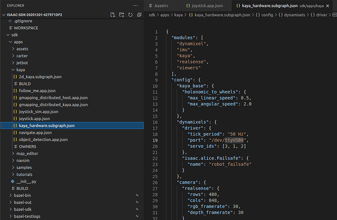Expand the bazel-bin folder
337x220 pixels.
11,195
